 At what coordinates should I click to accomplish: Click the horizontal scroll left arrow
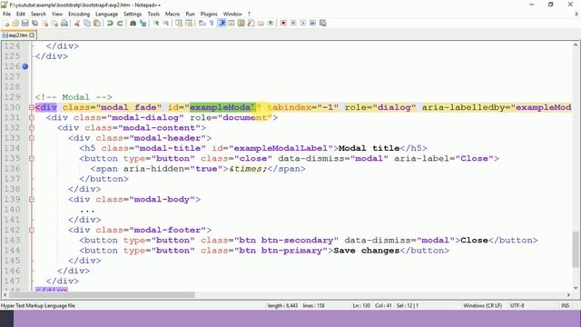tap(5, 294)
